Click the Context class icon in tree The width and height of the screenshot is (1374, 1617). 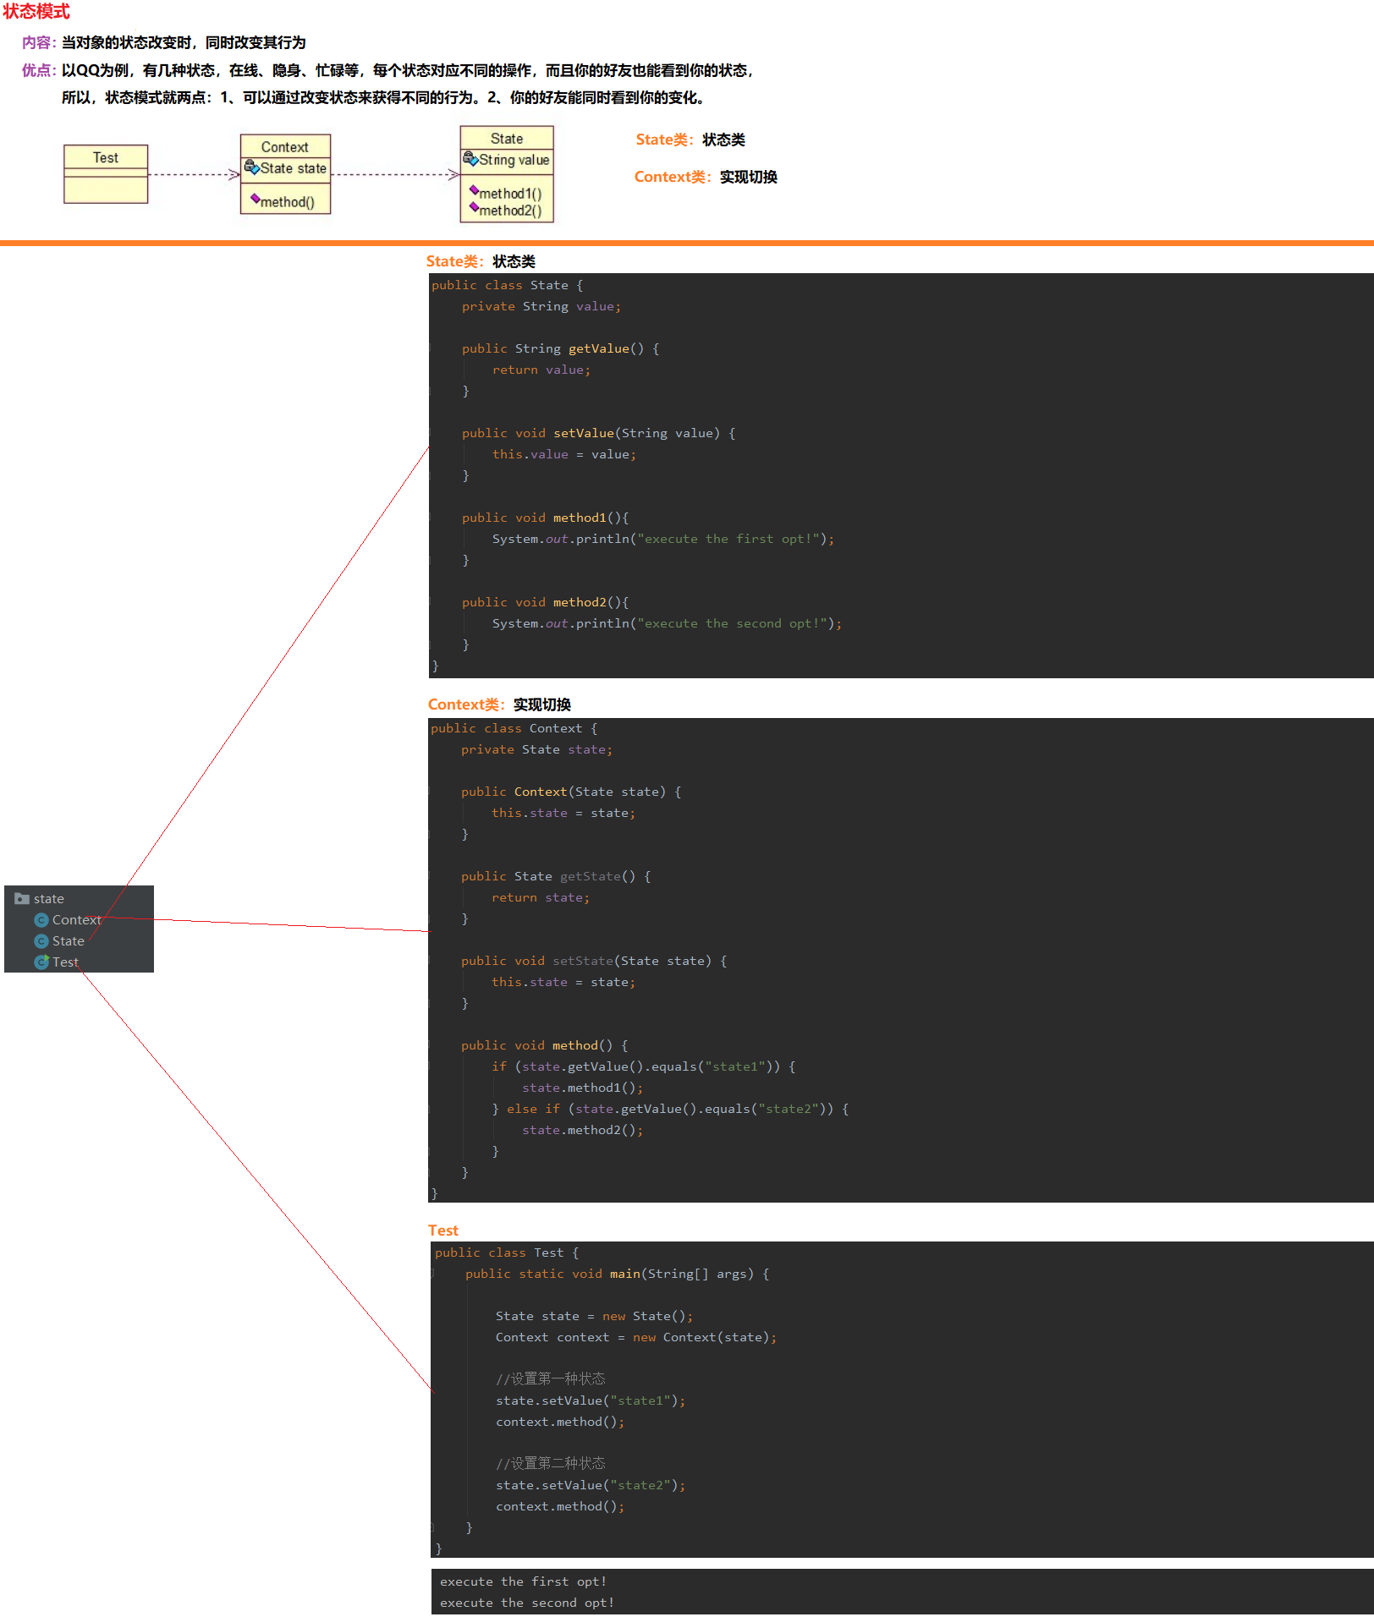tap(41, 919)
